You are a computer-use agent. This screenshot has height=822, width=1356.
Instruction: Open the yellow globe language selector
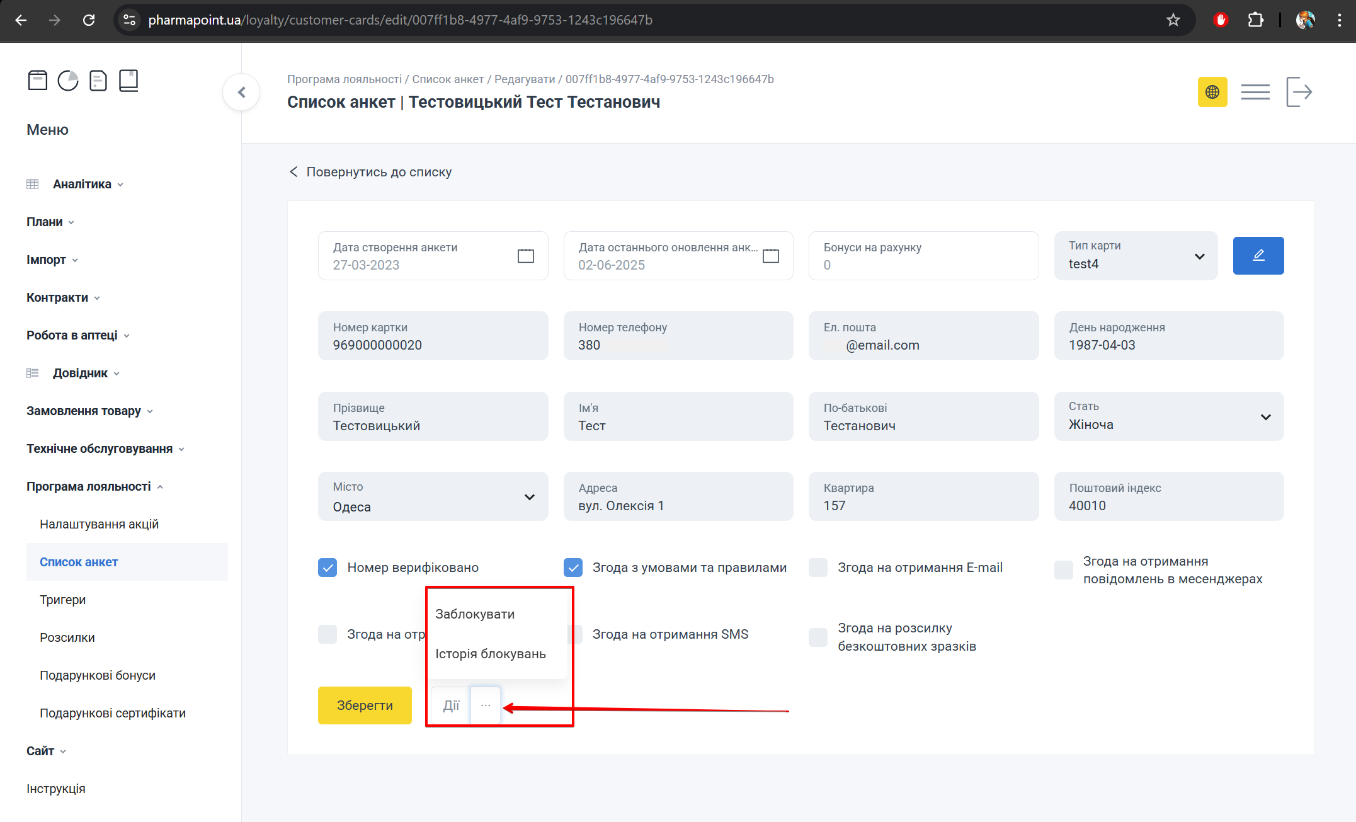coord(1212,91)
